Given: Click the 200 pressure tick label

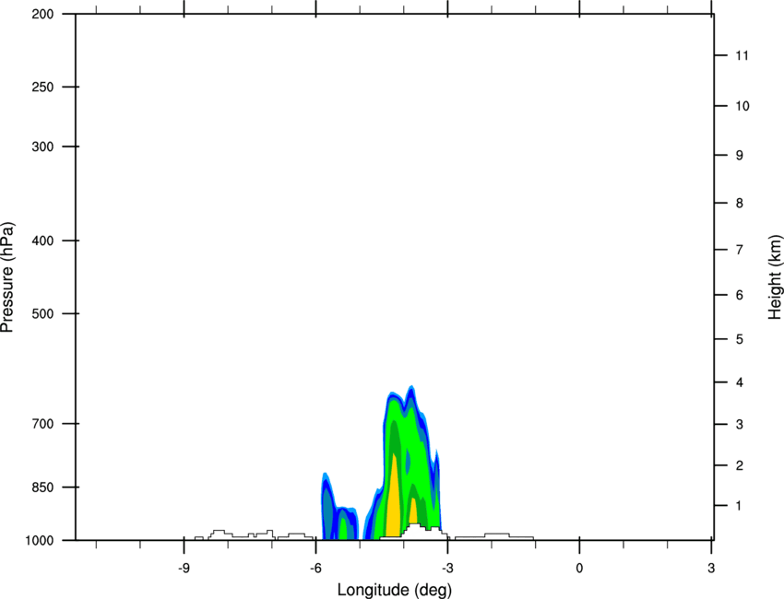Looking at the screenshot, I should (x=42, y=14).
